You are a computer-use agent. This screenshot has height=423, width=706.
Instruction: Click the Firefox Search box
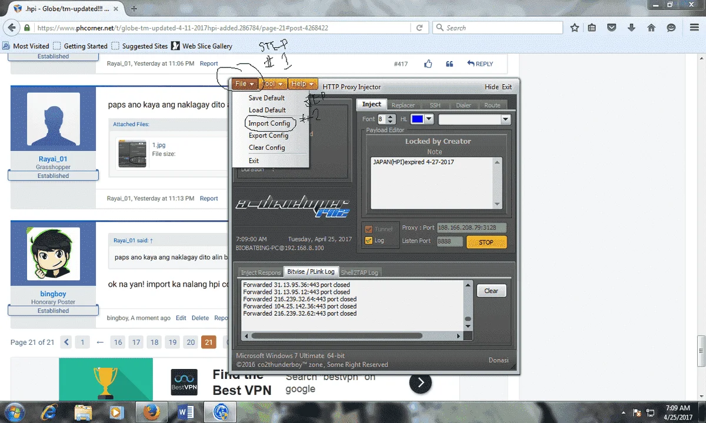tap(498, 28)
